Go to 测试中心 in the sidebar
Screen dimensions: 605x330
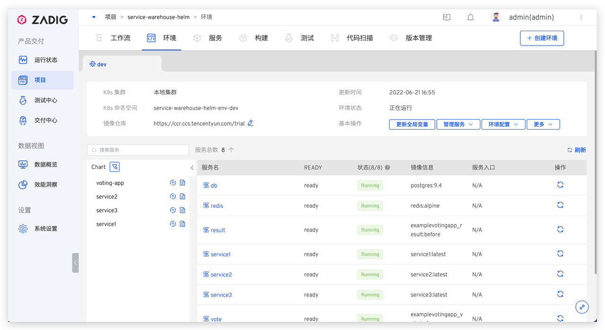point(45,100)
